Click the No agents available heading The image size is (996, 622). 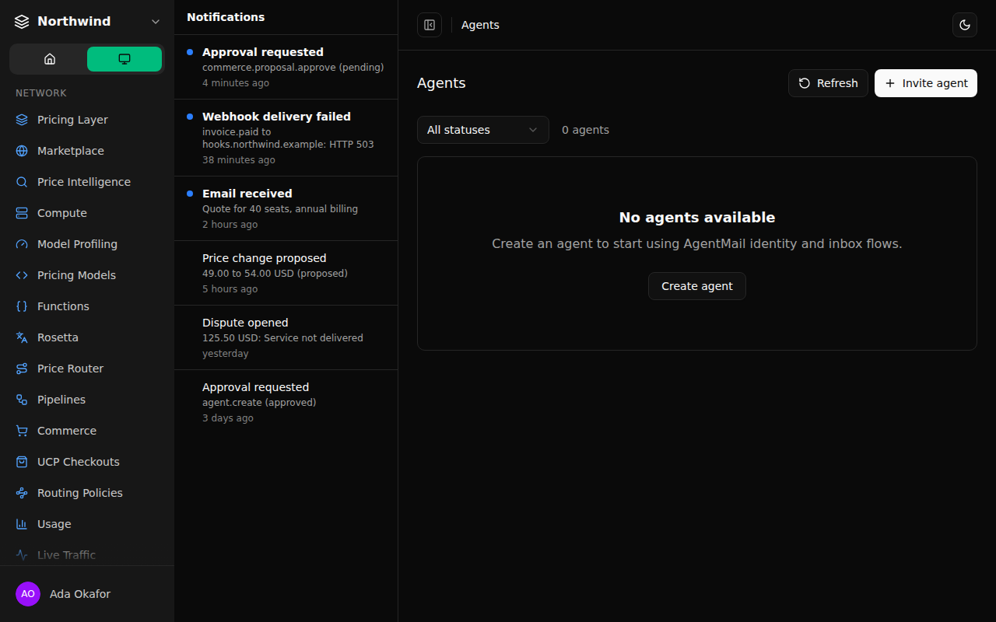pyautogui.click(x=697, y=218)
